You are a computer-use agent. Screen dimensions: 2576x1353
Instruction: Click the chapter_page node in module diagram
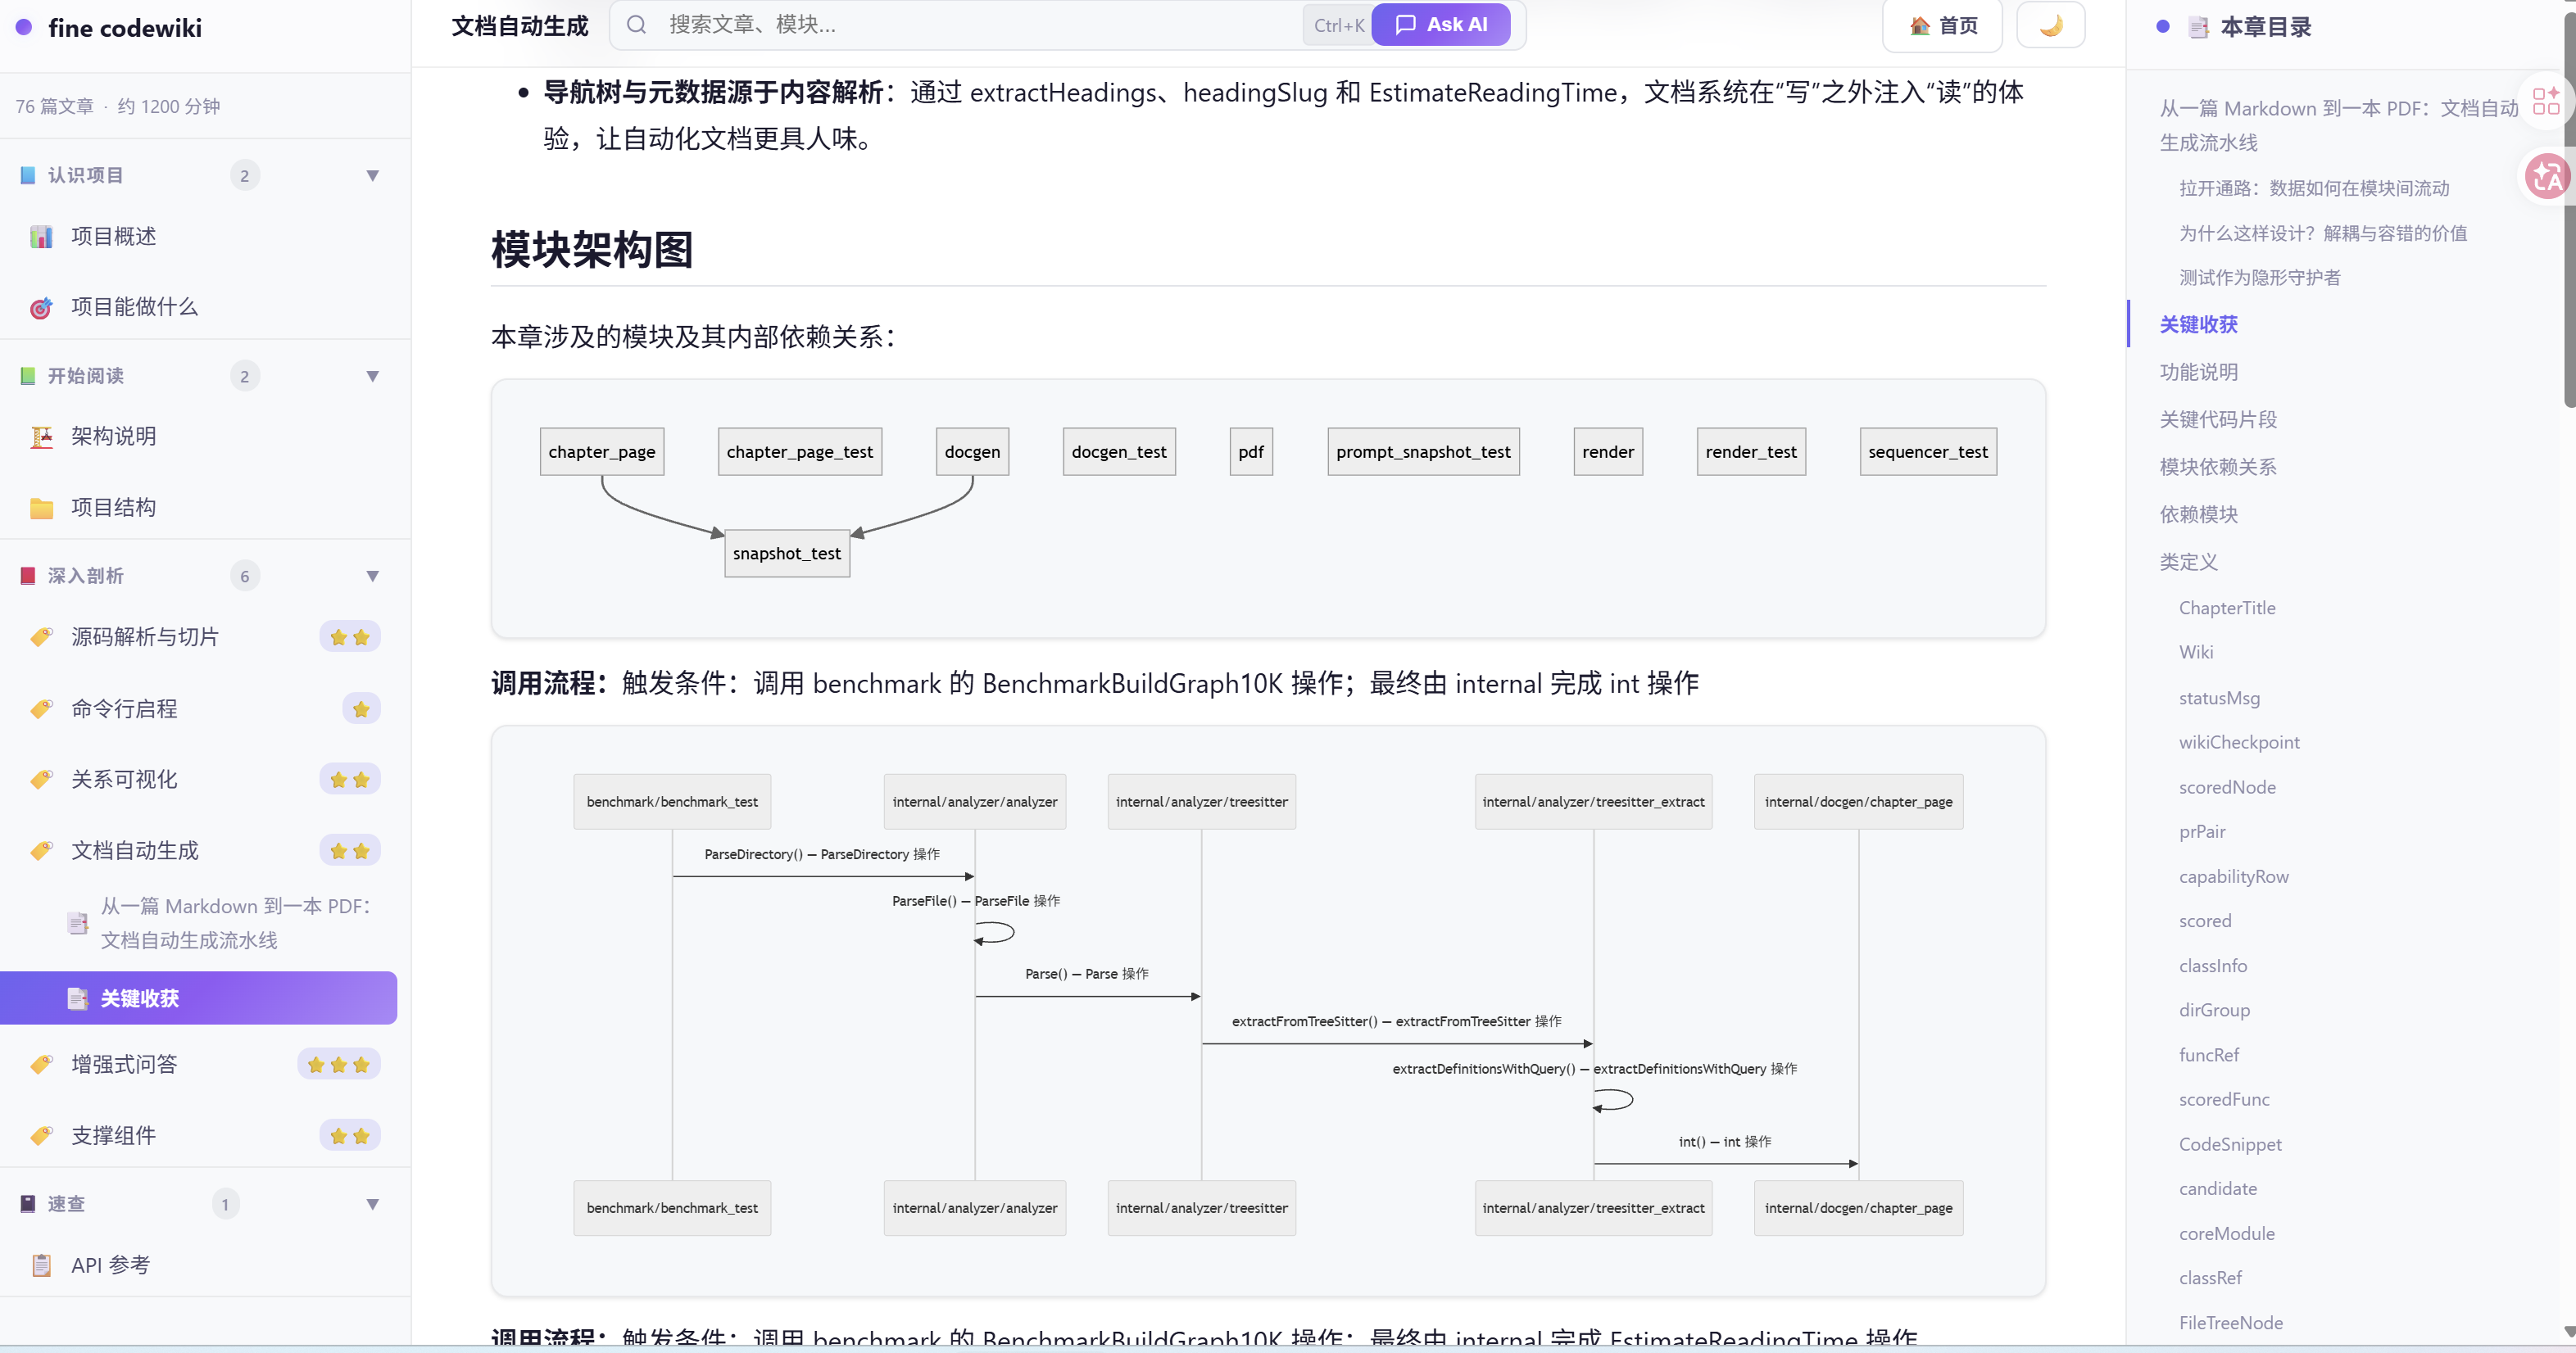(602, 451)
